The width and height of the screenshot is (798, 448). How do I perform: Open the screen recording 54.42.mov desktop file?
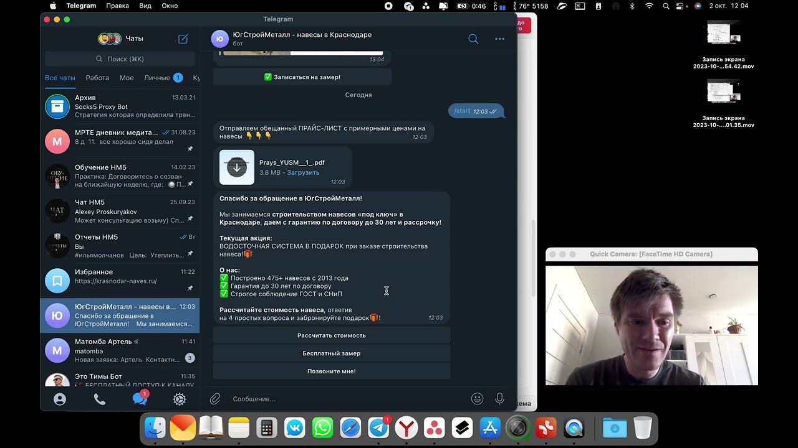tap(723, 44)
